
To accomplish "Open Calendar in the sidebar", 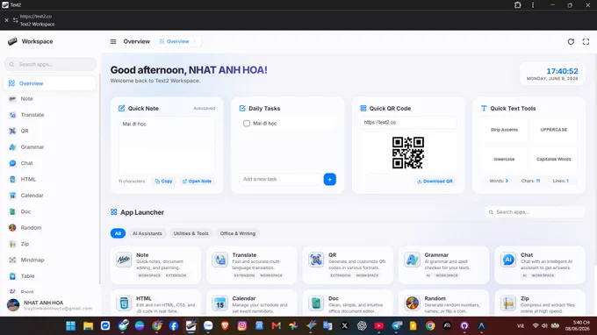I will 49,196.
